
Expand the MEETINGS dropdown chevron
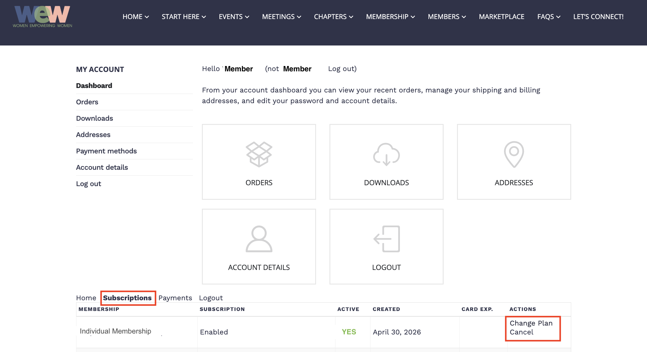[x=299, y=17]
